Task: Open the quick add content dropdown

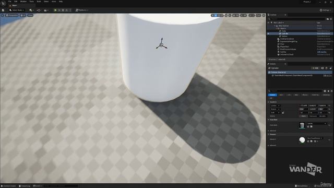Action: point(31,10)
